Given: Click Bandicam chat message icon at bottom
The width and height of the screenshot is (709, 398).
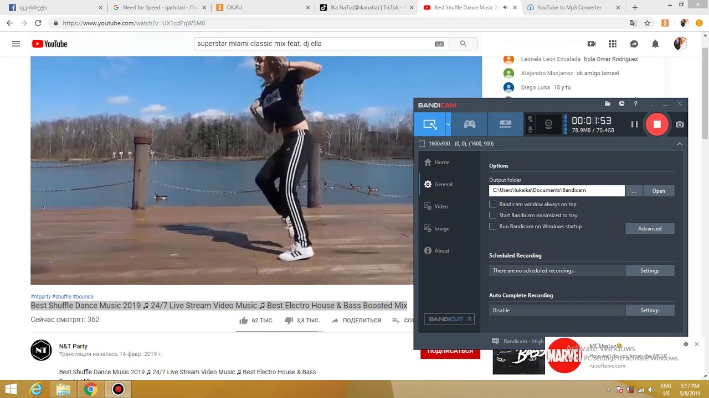Looking at the screenshot, I should click(495, 341).
